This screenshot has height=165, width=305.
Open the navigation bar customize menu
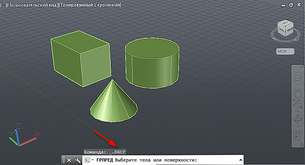coord(301,145)
